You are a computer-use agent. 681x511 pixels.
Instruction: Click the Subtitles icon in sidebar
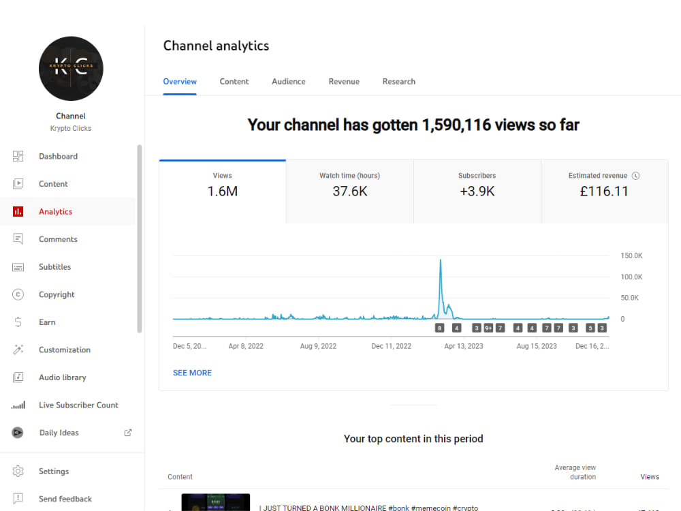coord(18,267)
